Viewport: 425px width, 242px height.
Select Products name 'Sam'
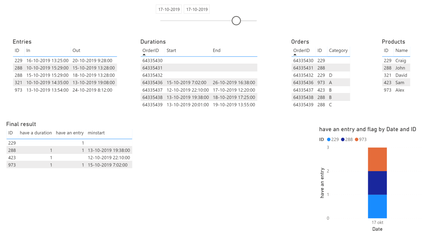[400, 83]
